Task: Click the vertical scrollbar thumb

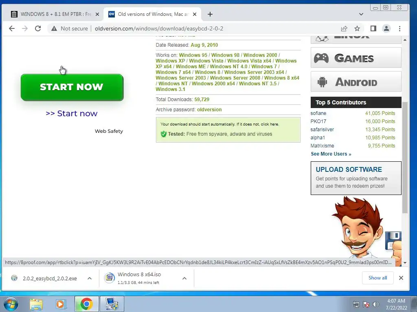Action: (x=405, y=157)
